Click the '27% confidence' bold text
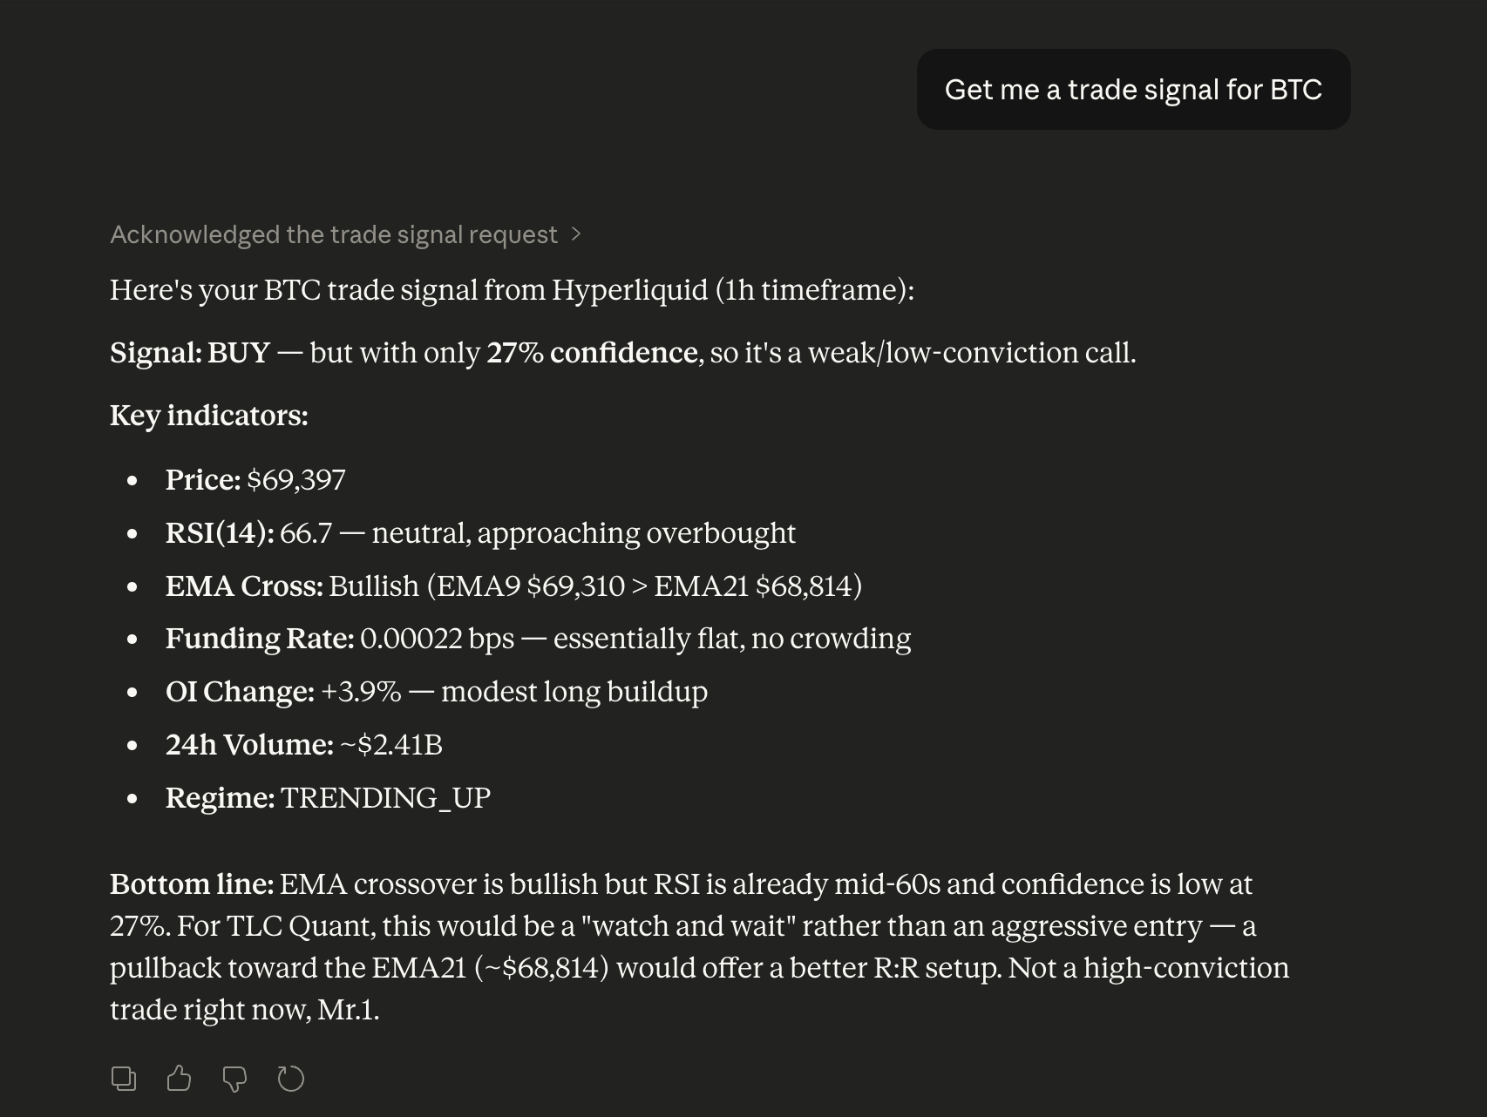Screen dimensions: 1487x1117 (591, 353)
